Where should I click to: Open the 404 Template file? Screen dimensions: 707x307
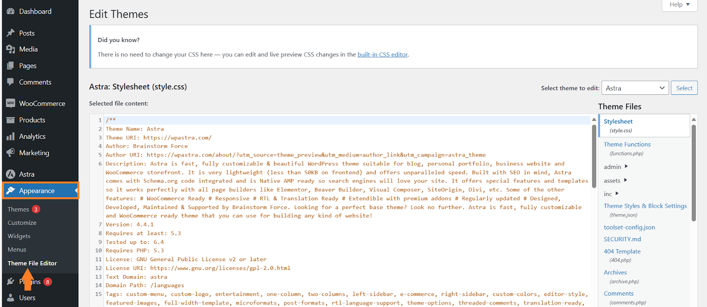(x=622, y=251)
